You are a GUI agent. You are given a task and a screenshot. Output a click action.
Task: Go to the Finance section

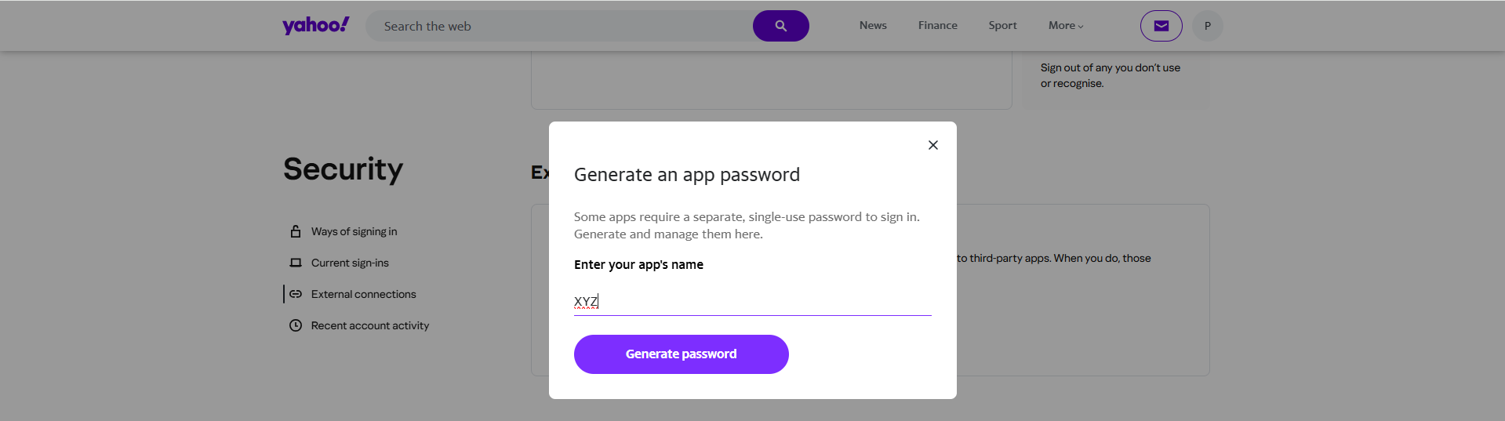click(x=937, y=26)
